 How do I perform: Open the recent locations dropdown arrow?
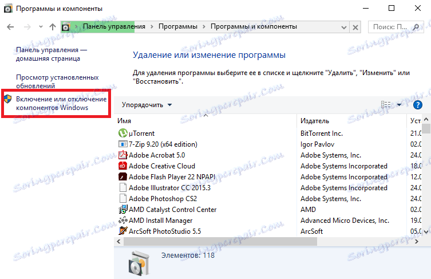(x=41, y=27)
